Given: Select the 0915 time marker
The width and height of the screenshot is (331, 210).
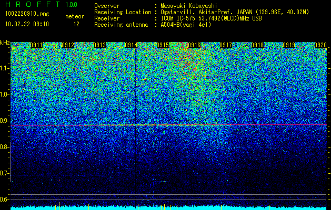Looking at the screenshot, I should tap(163, 45).
